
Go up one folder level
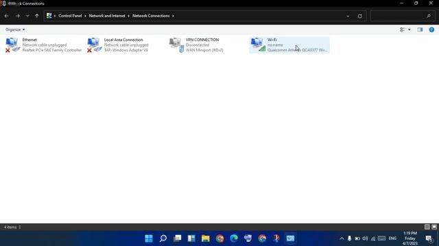tap(36, 16)
